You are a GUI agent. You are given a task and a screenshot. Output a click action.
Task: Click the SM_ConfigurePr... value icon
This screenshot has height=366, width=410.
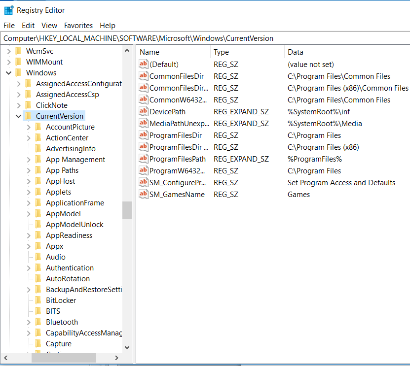point(143,182)
